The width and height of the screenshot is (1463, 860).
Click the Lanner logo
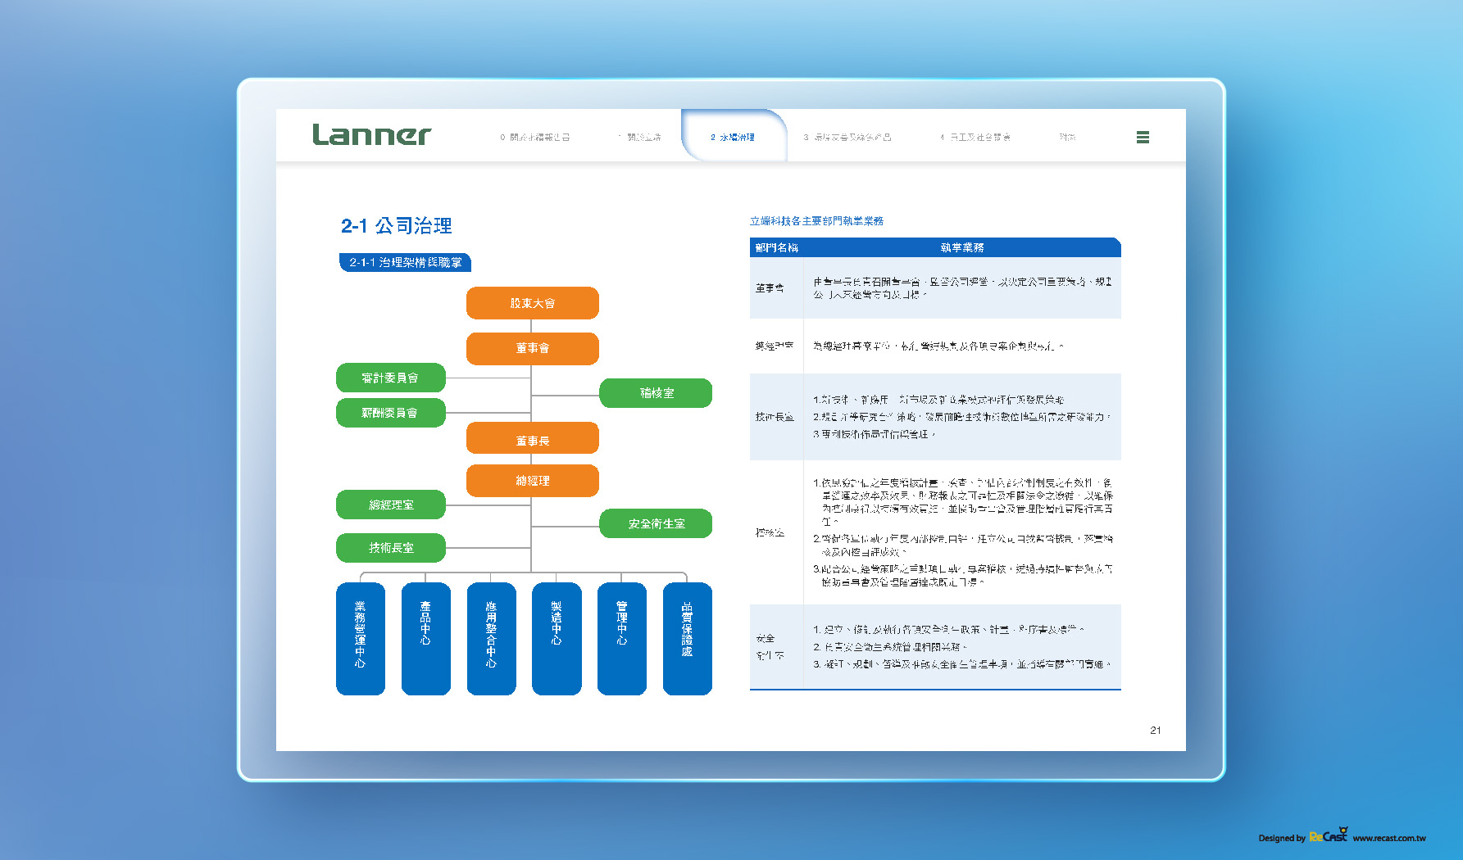(371, 135)
